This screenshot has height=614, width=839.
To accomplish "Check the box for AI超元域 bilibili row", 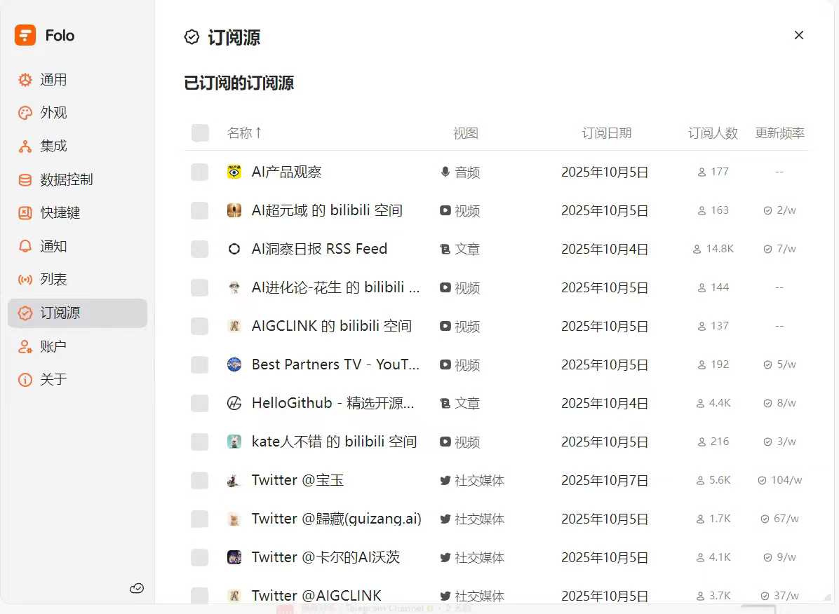I will (x=200, y=210).
